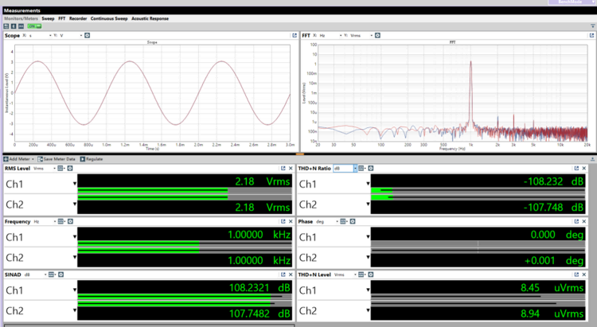Select the Recorder measurement tab
The height and width of the screenshot is (327, 597).
[x=78, y=17]
